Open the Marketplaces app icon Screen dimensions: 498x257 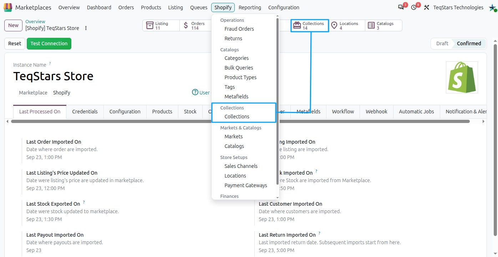point(8,7)
